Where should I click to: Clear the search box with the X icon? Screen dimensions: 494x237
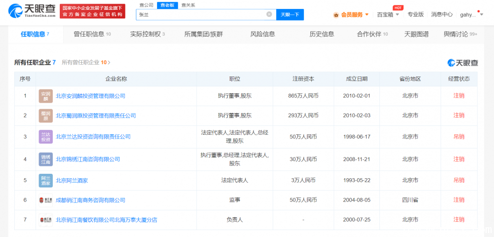coord(269,14)
